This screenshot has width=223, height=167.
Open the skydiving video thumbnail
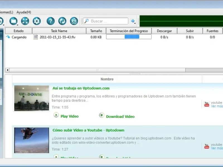tap(31, 140)
